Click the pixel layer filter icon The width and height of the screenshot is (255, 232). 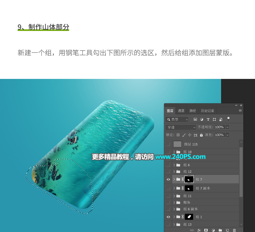click(195, 119)
